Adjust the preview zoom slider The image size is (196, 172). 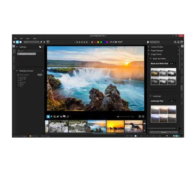[123, 117]
